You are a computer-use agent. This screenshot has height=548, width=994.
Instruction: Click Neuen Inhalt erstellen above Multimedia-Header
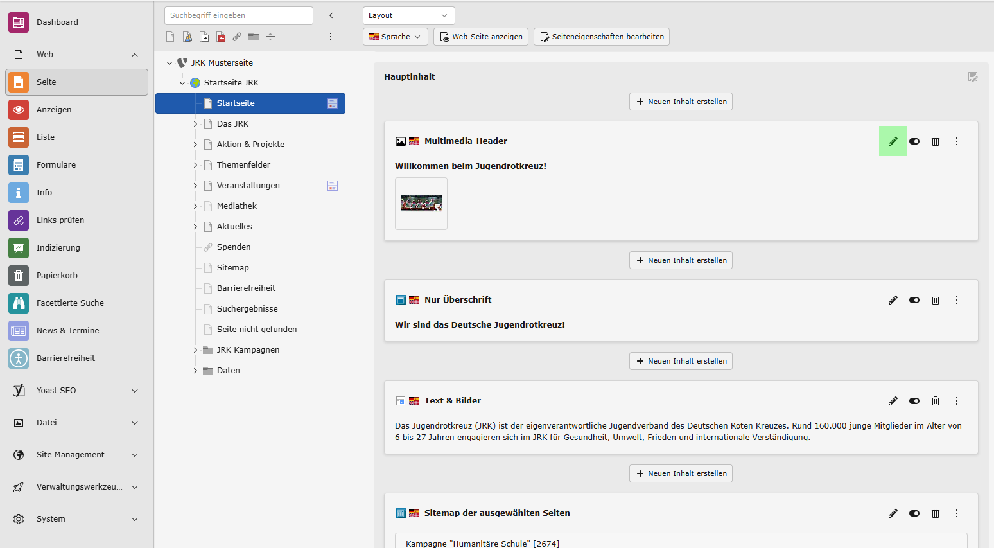(681, 102)
